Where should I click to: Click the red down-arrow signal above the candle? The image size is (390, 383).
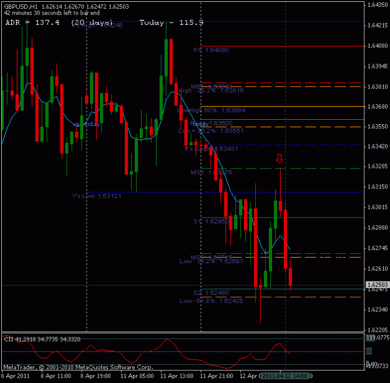pos(280,158)
